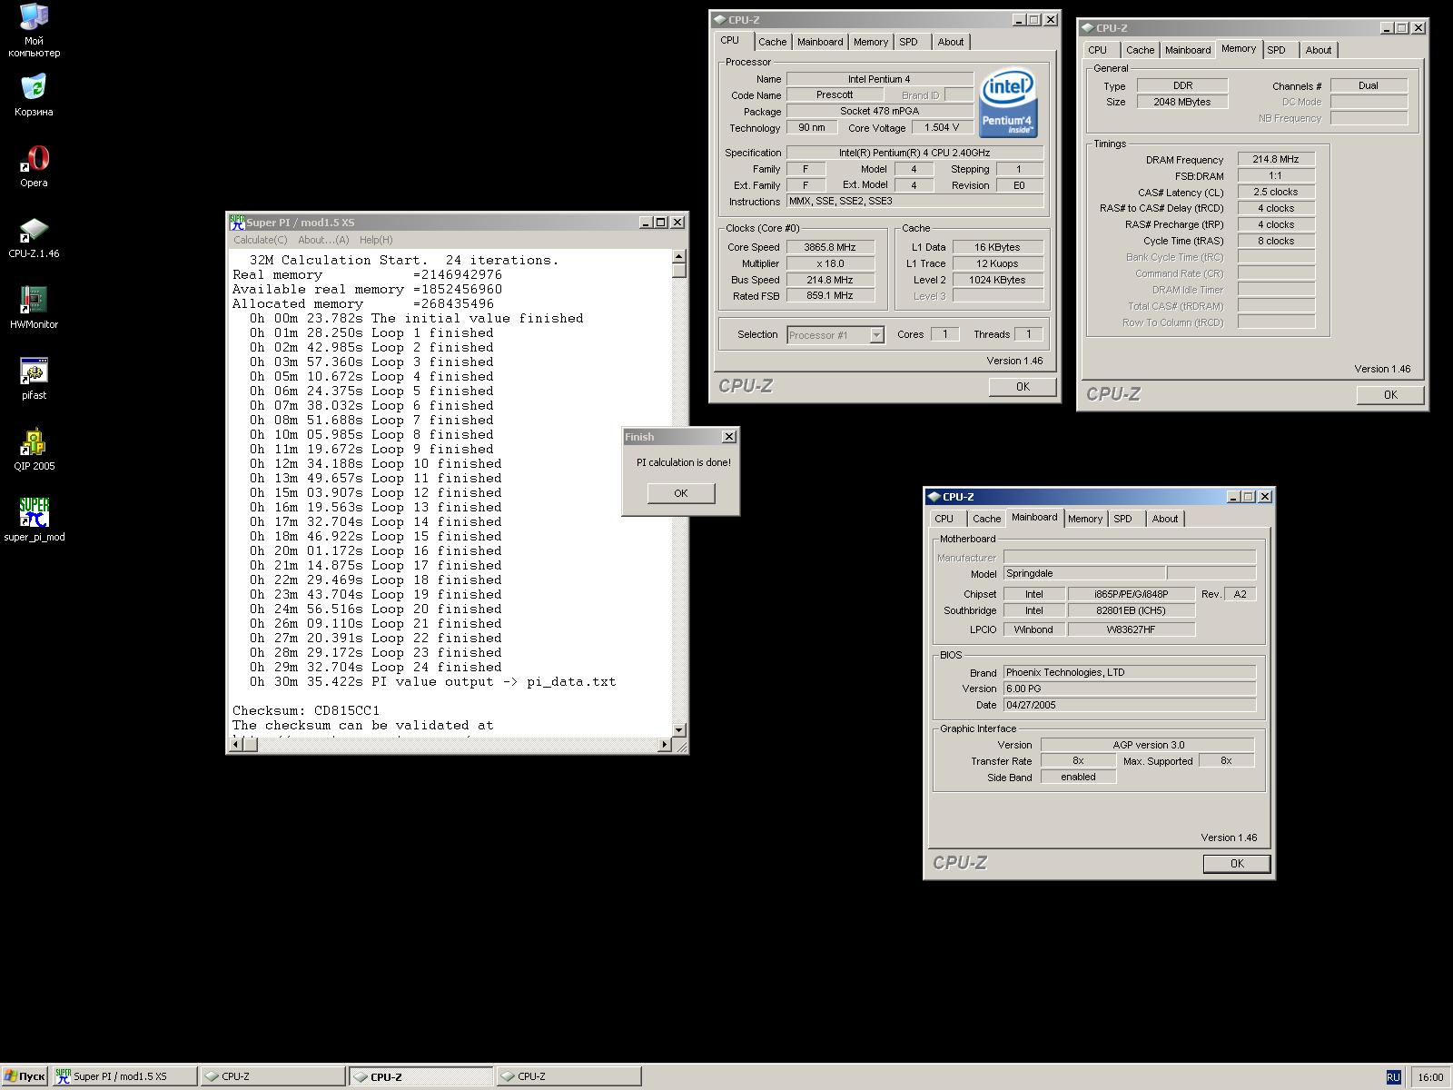Open SPD tab in the Memory window

point(1277,50)
